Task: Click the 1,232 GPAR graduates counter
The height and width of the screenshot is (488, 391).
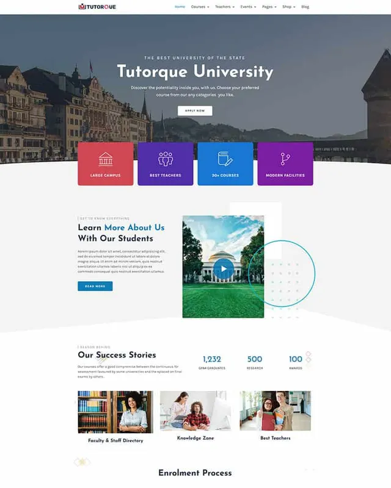Action: coord(212,362)
